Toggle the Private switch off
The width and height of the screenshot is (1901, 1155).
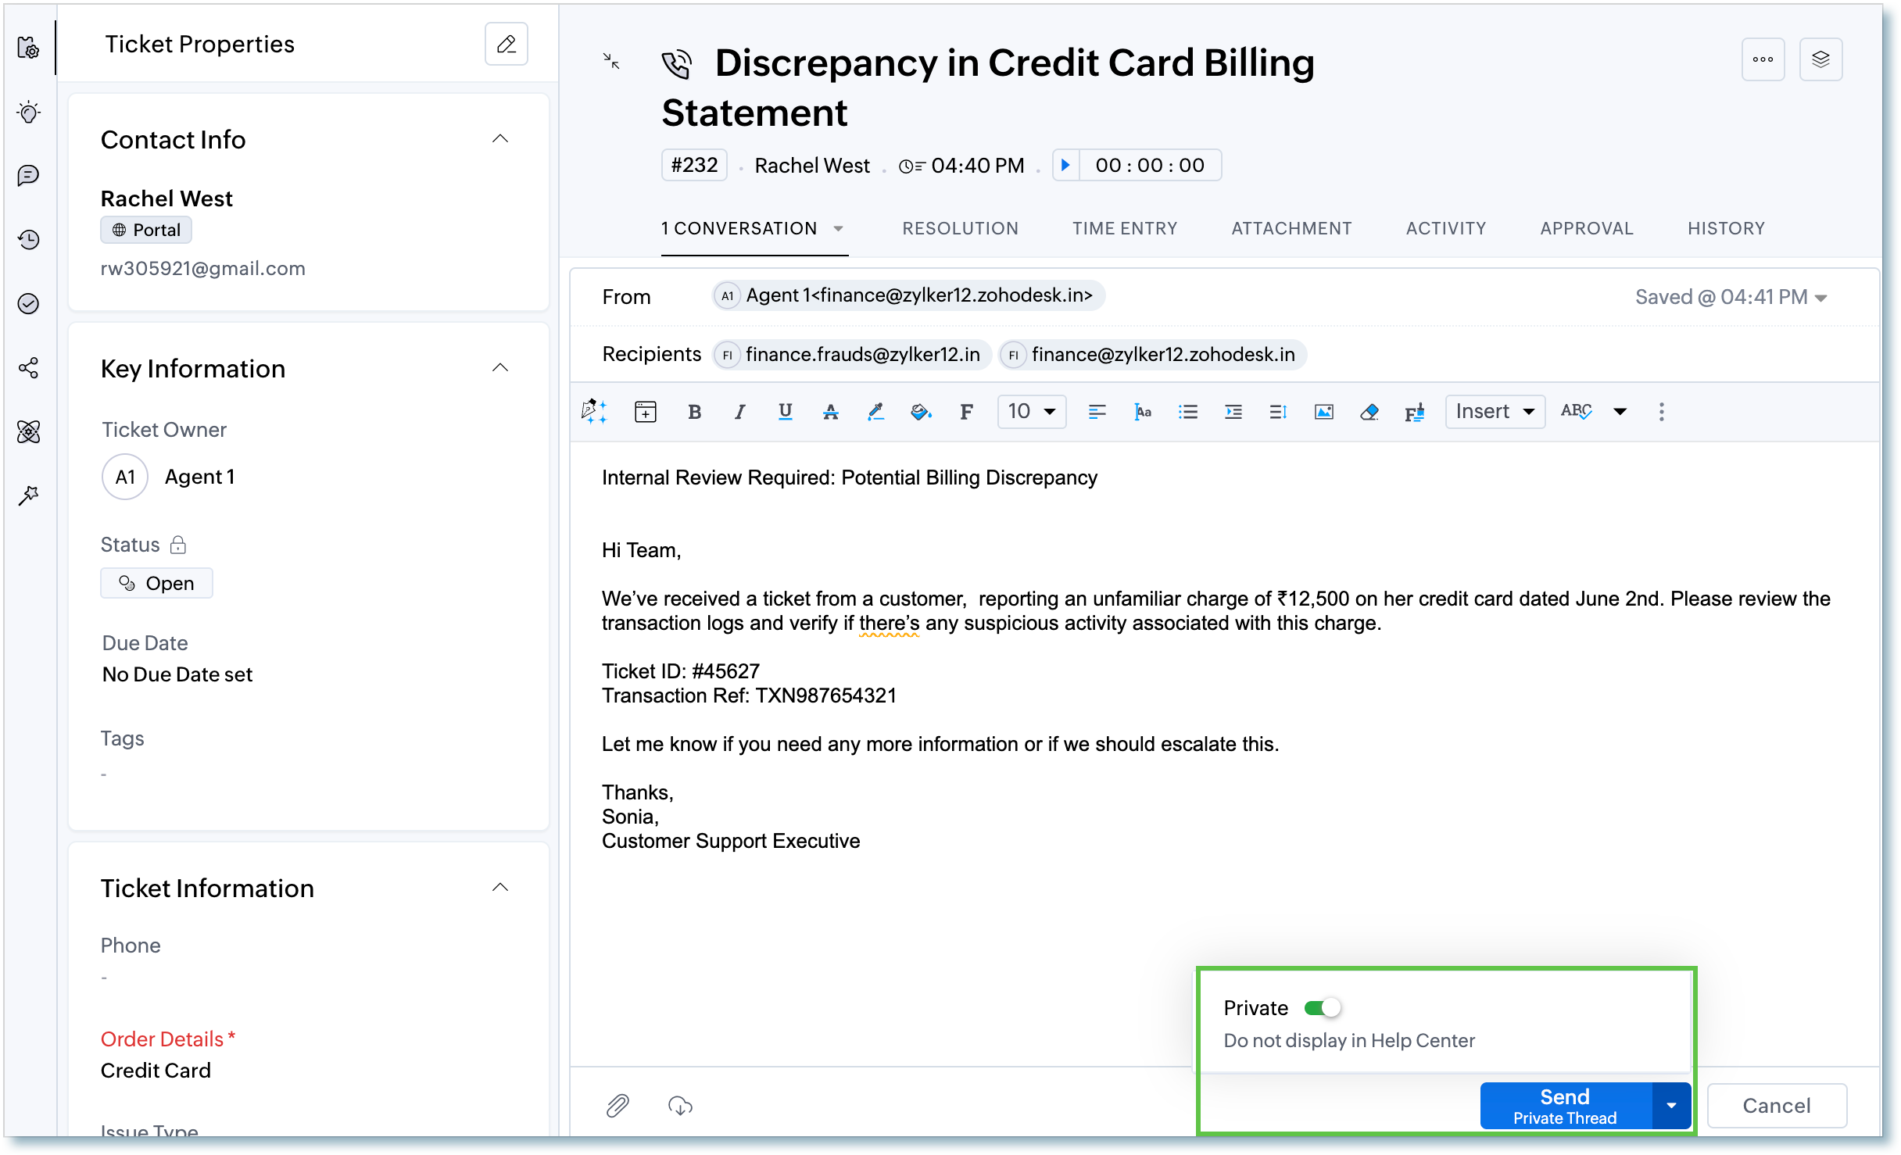coord(1323,1008)
